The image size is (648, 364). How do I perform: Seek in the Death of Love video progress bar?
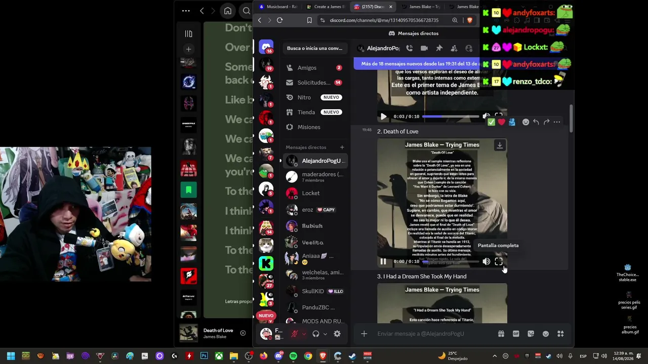[x=451, y=261]
